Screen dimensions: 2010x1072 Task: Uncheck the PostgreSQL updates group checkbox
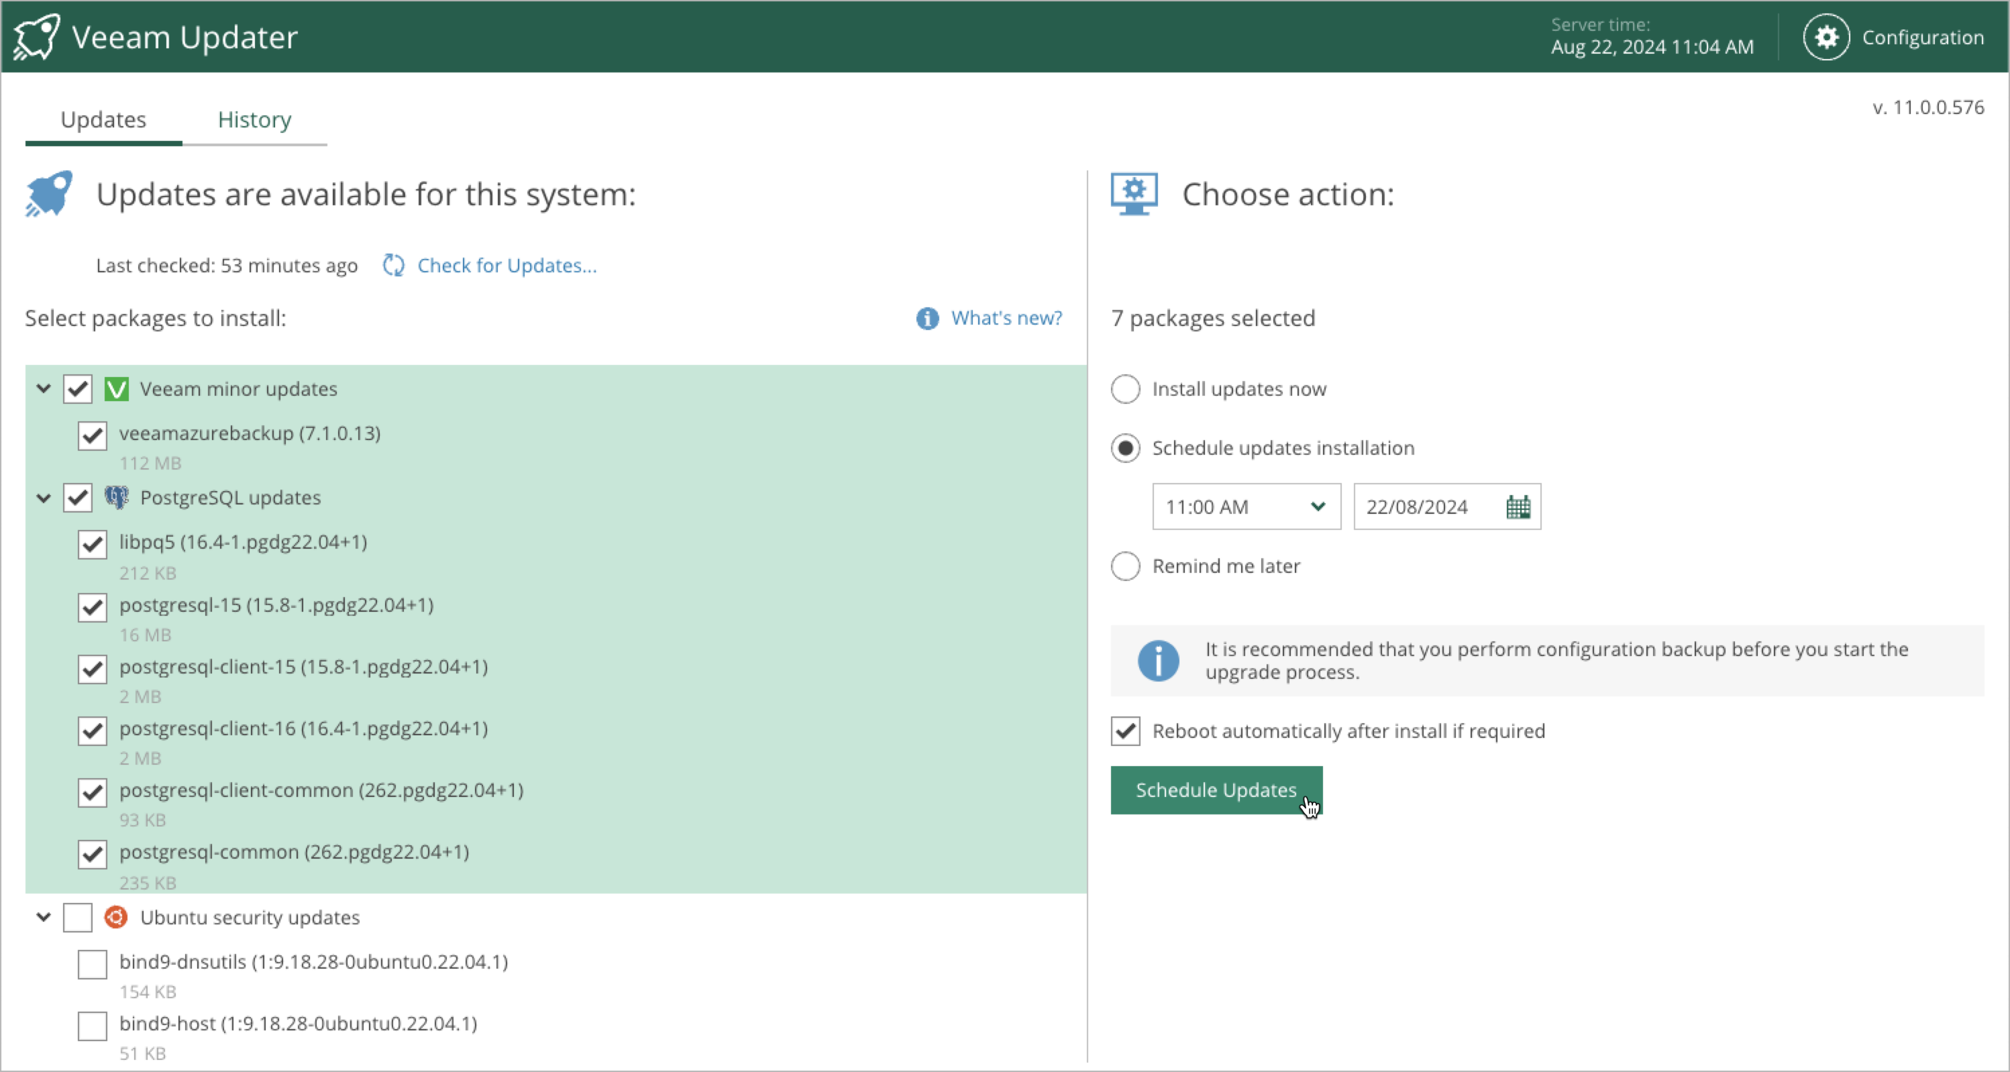[x=78, y=498]
